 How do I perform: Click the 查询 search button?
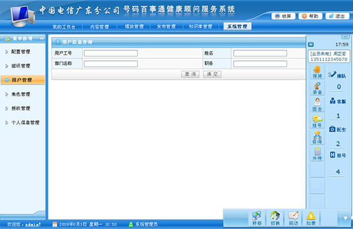click(x=190, y=74)
